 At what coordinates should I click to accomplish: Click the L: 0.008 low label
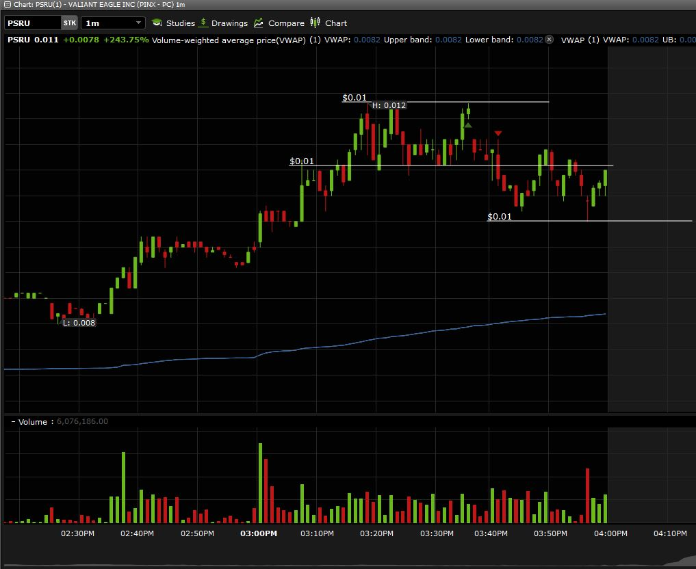click(79, 323)
